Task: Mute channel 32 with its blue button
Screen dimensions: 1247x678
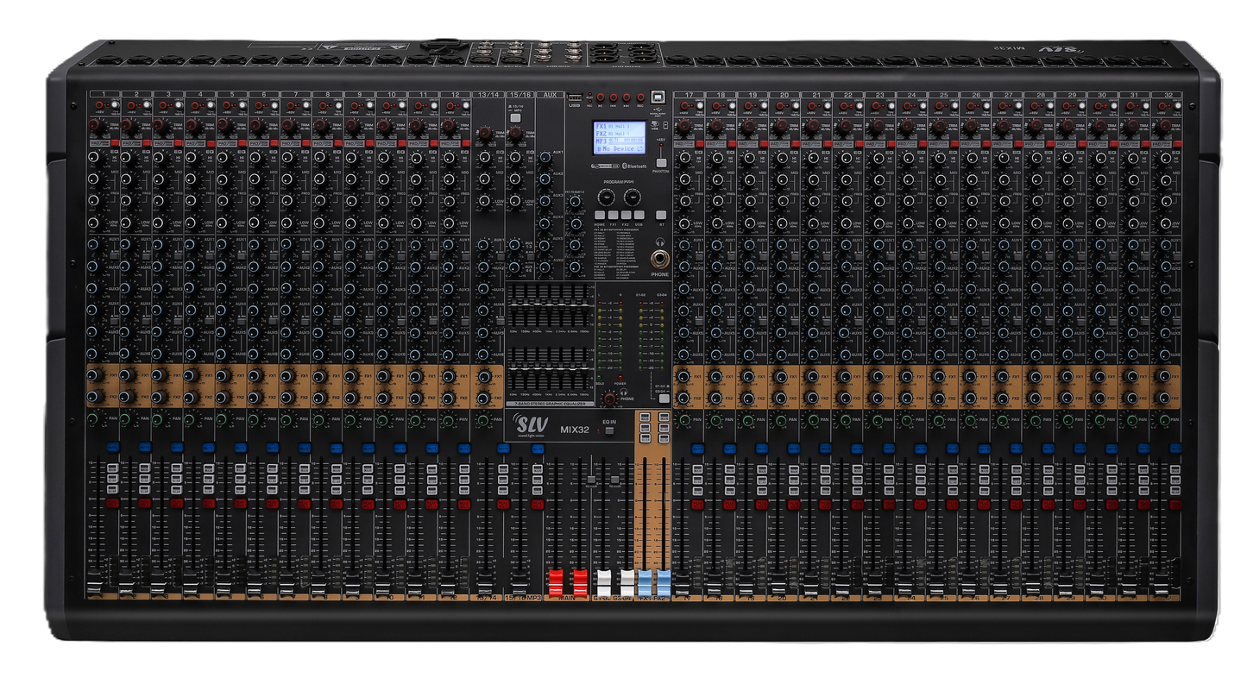Action: point(1175,449)
